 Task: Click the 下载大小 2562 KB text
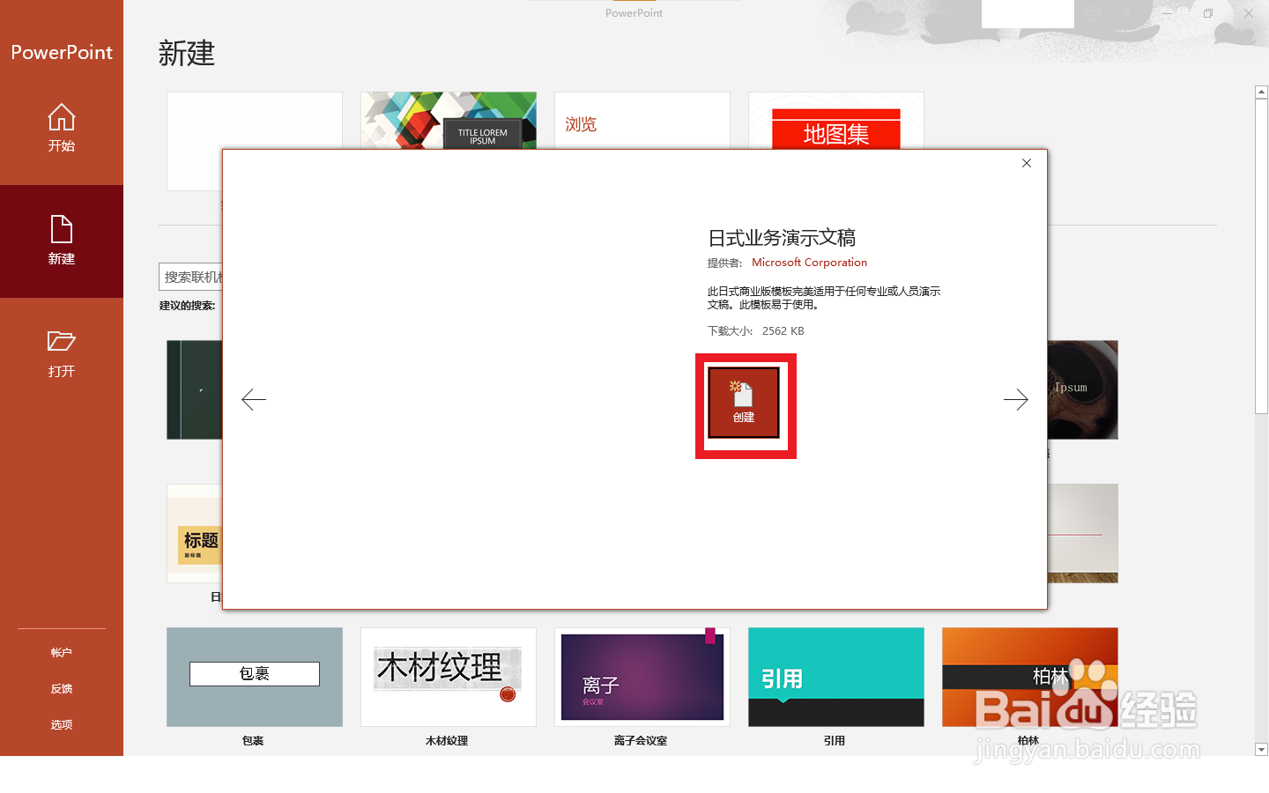click(756, 331)
